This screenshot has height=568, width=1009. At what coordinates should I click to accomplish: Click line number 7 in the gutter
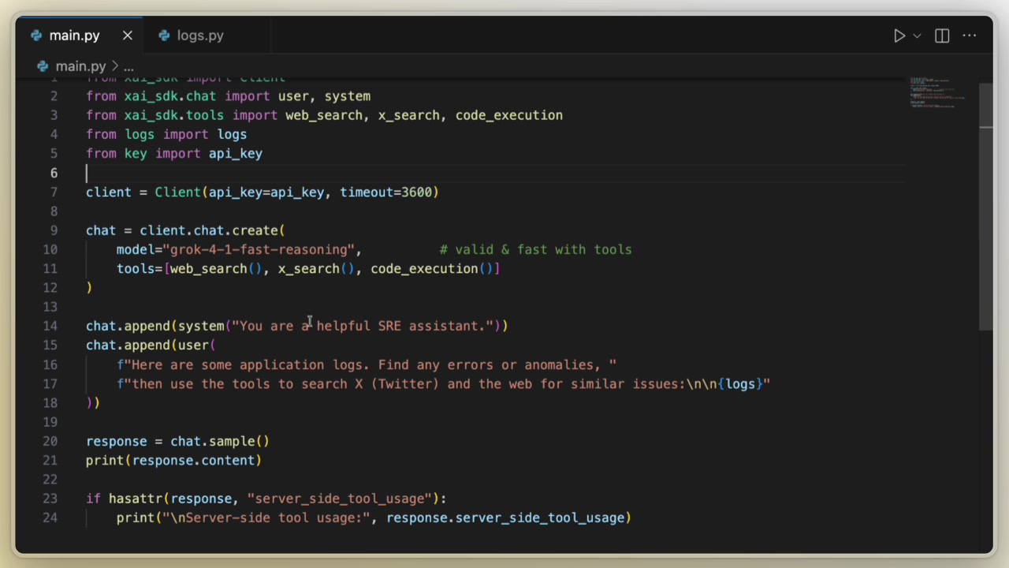54,192
